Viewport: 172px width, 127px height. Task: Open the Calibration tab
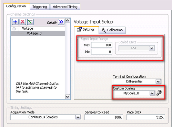(x=112, y=30)
